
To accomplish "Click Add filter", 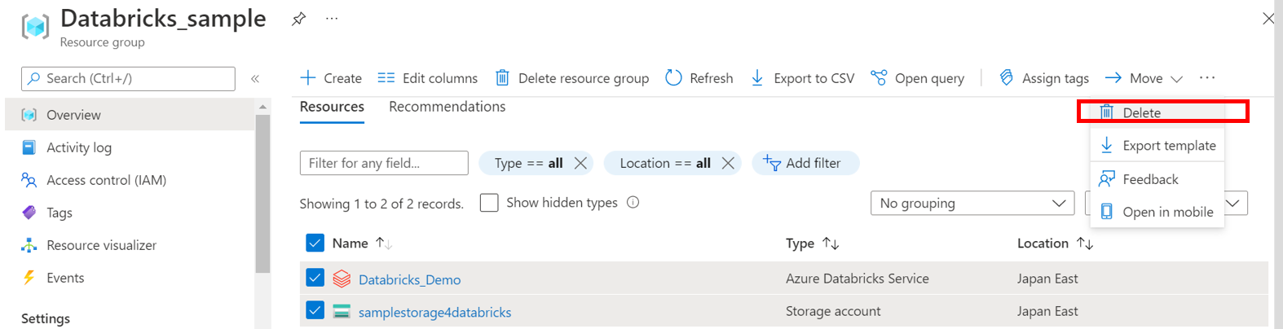I will pyautogui.click(x=805, y=163).
